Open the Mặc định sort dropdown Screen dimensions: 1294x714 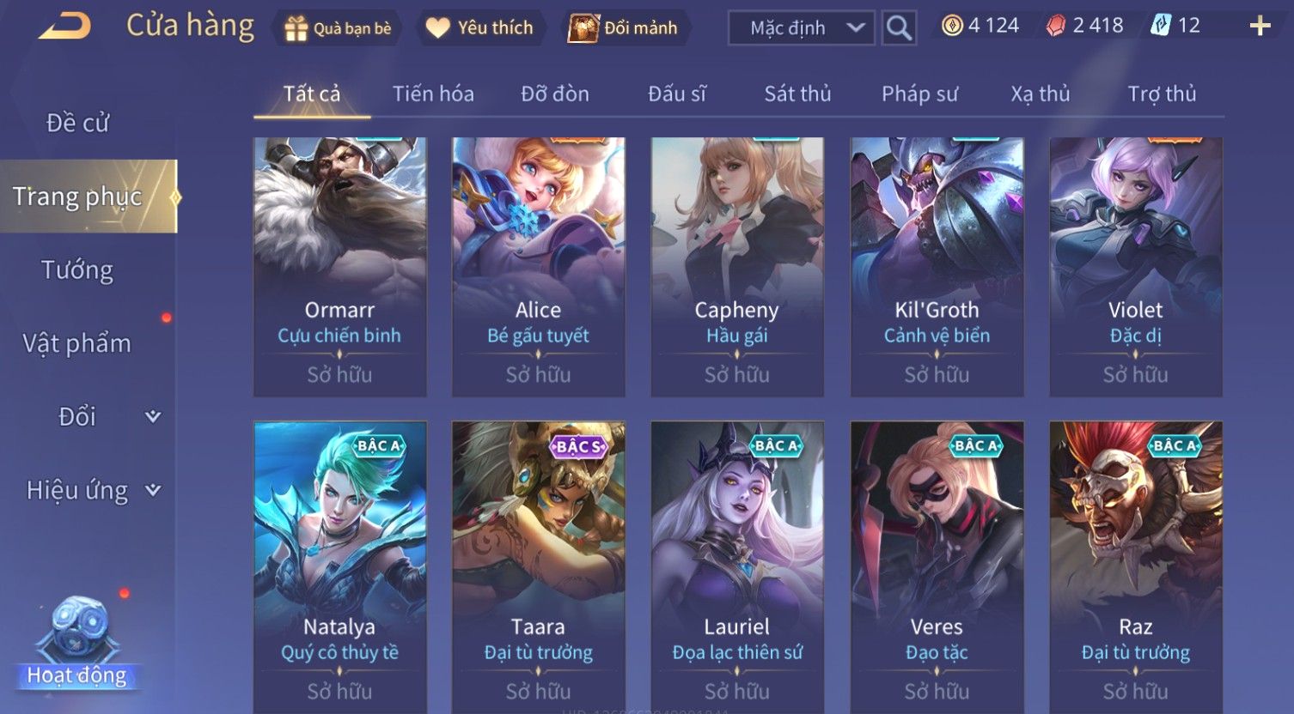802,27
